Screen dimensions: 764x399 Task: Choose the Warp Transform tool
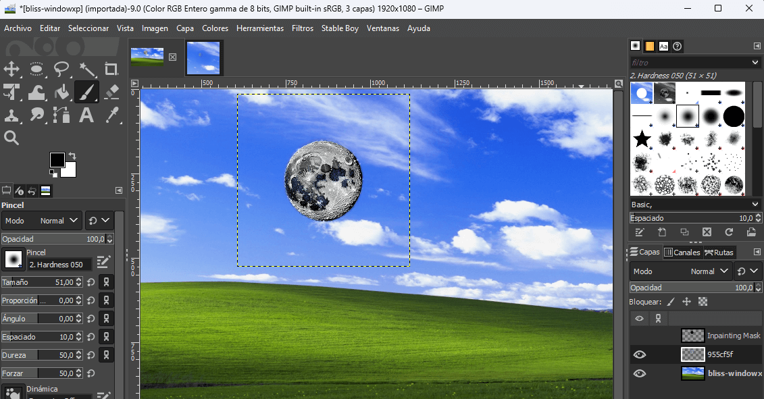(36, 92)
